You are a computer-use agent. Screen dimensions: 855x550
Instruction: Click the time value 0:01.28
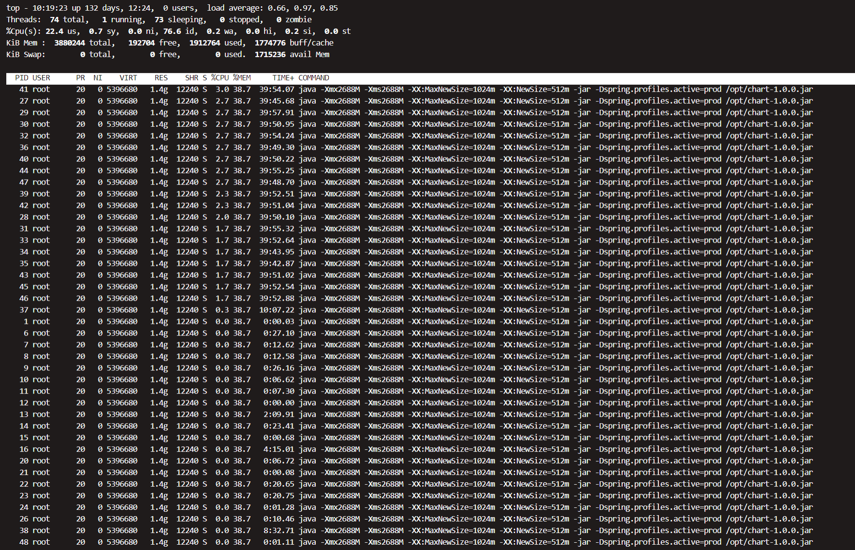(279, 508)
